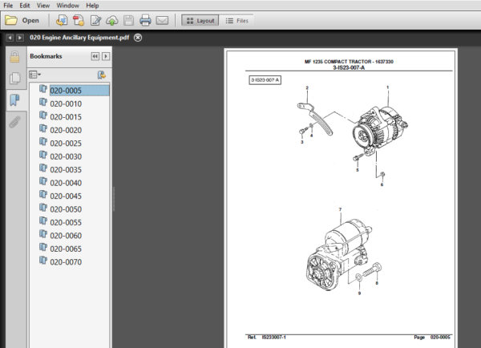Go to previous file arrow
481x348 pixels.
pos(10,38)
